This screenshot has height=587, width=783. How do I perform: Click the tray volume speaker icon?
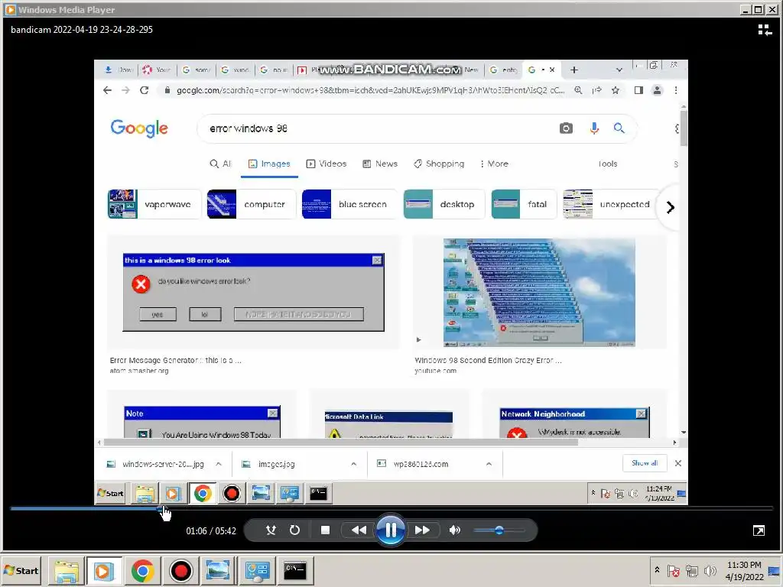pos(710,570)
